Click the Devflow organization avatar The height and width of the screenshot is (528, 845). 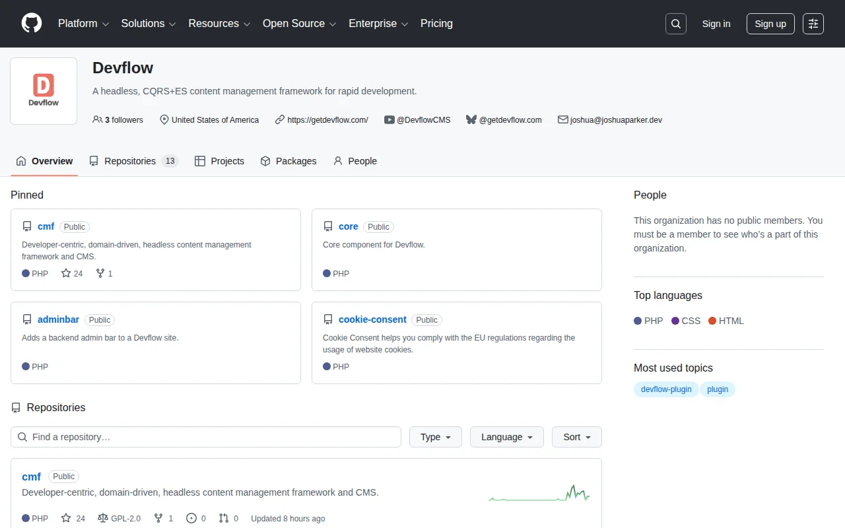coord(44,91)
